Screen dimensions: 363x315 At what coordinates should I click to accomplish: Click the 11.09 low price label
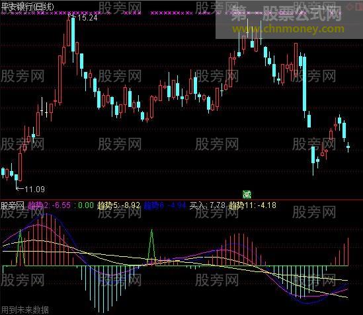pos(35,190)
